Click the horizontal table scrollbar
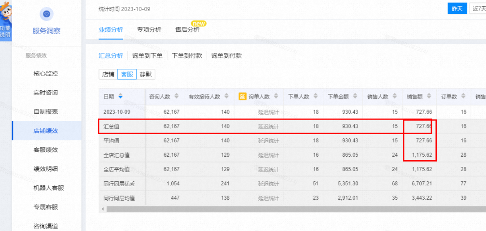Screen dimensions: 486x231 296,209
